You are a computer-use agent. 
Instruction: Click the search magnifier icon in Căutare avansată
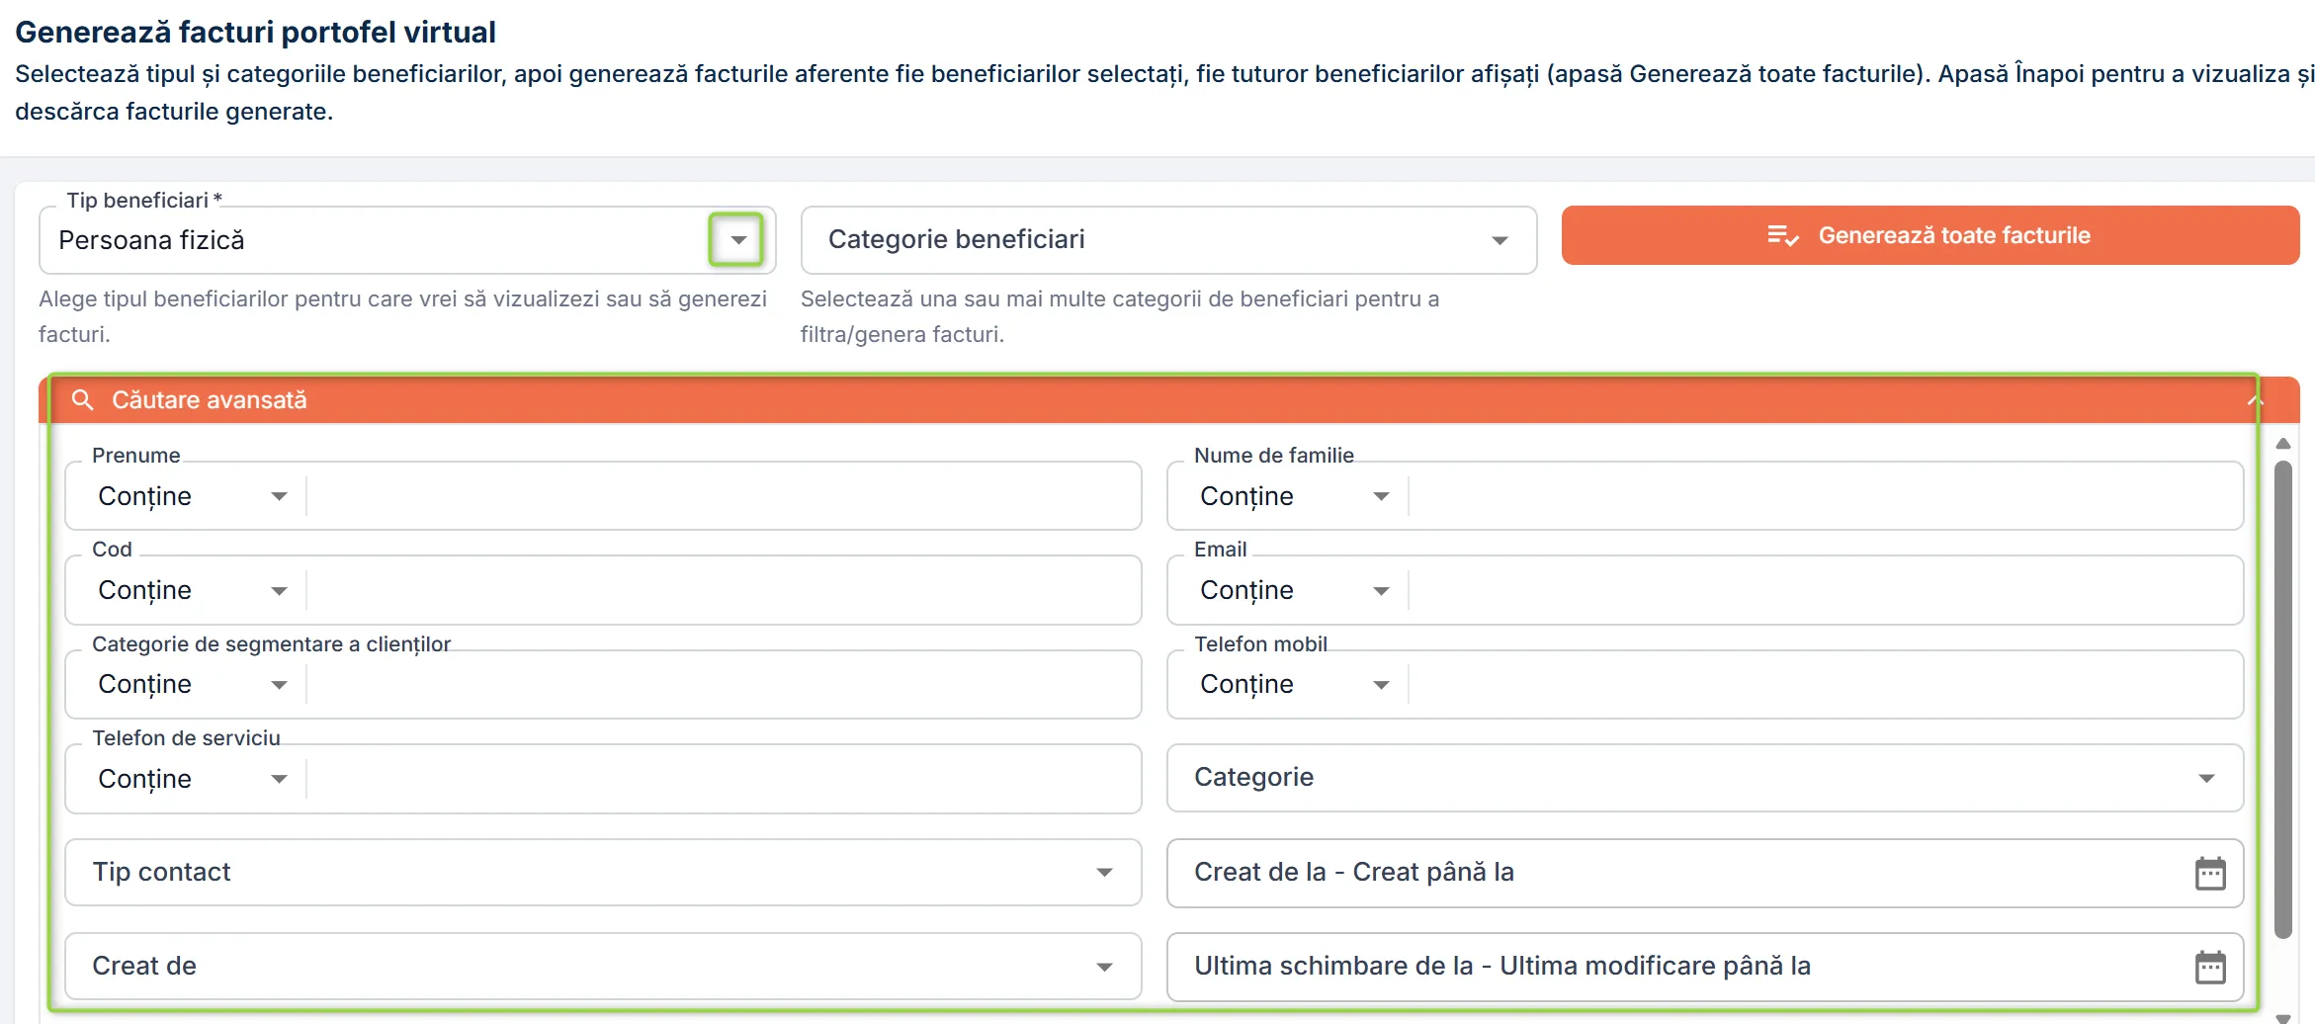click(83, 399)
